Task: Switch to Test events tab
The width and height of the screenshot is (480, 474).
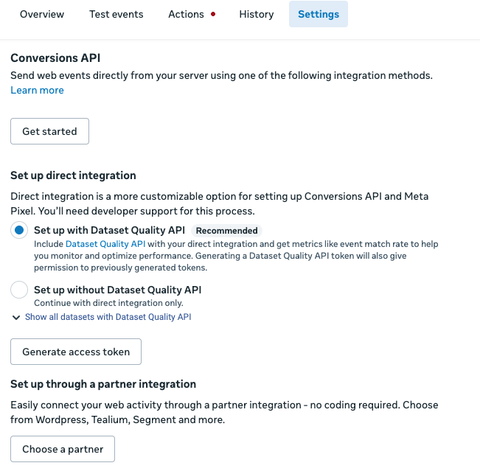Action: click(116, 15)
